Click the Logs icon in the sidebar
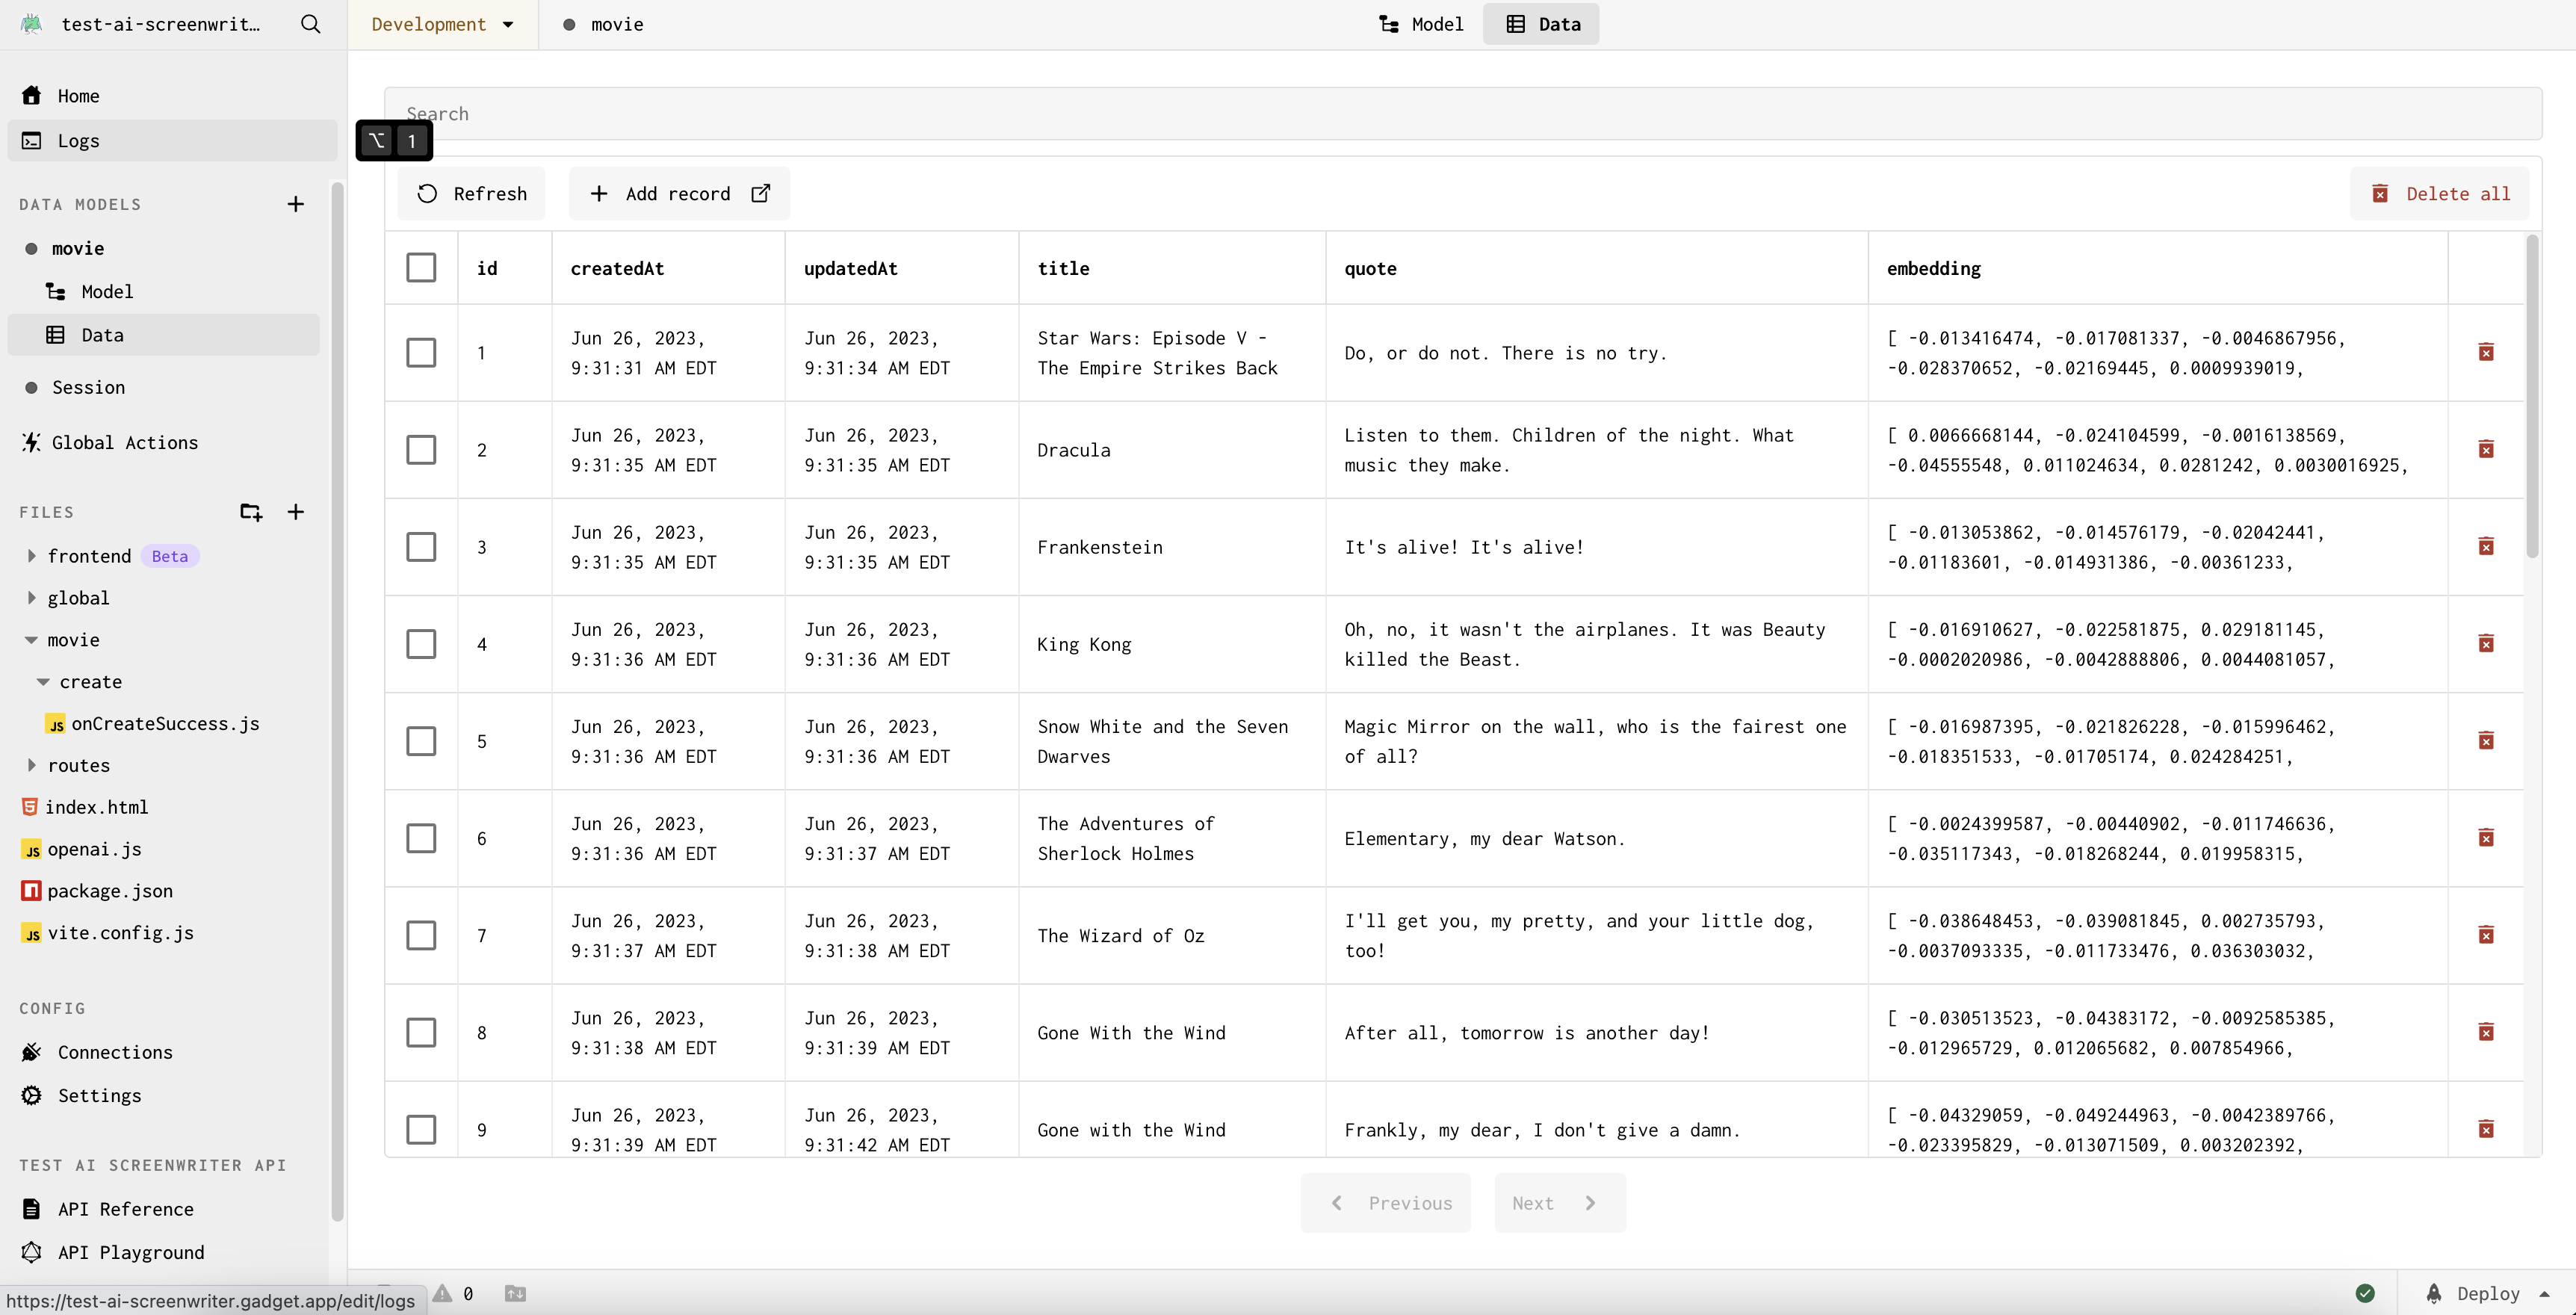The height and width of the screenshot is (1315, 2576). 34,139
